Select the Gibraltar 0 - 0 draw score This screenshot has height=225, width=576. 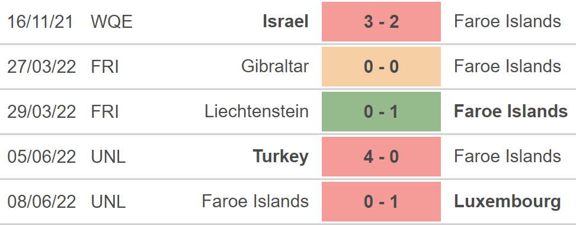381,66
